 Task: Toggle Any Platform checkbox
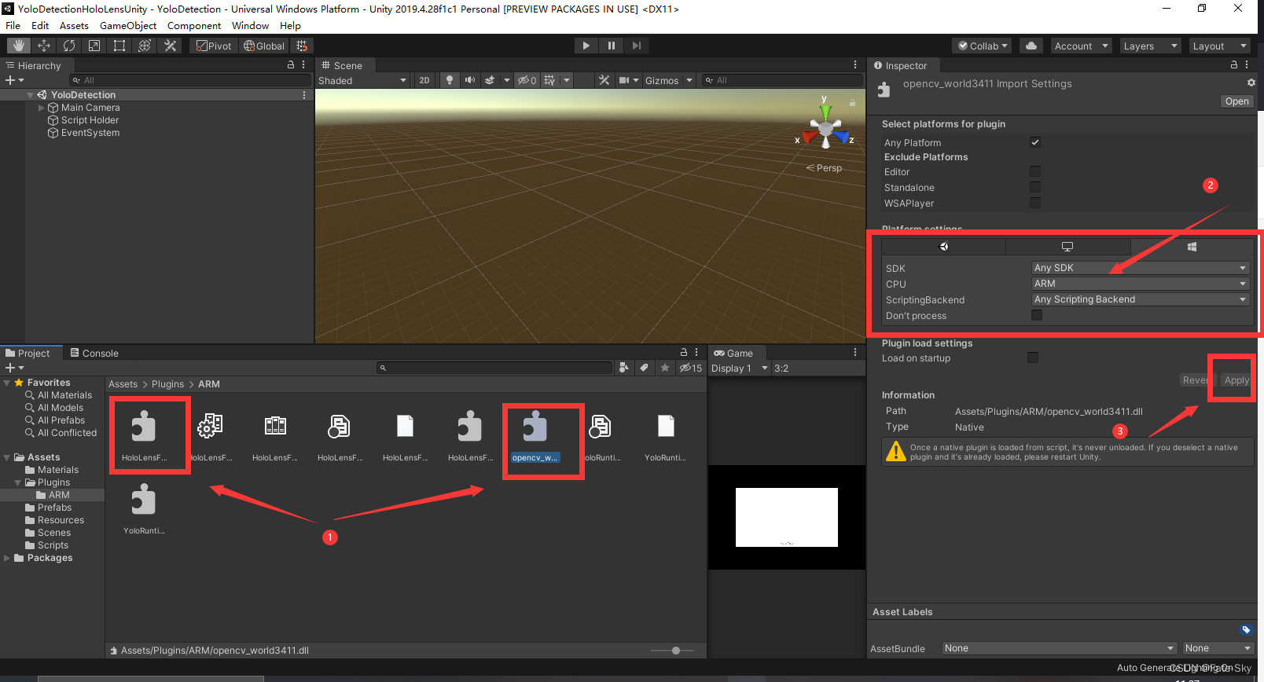[x=1035, y=142]
